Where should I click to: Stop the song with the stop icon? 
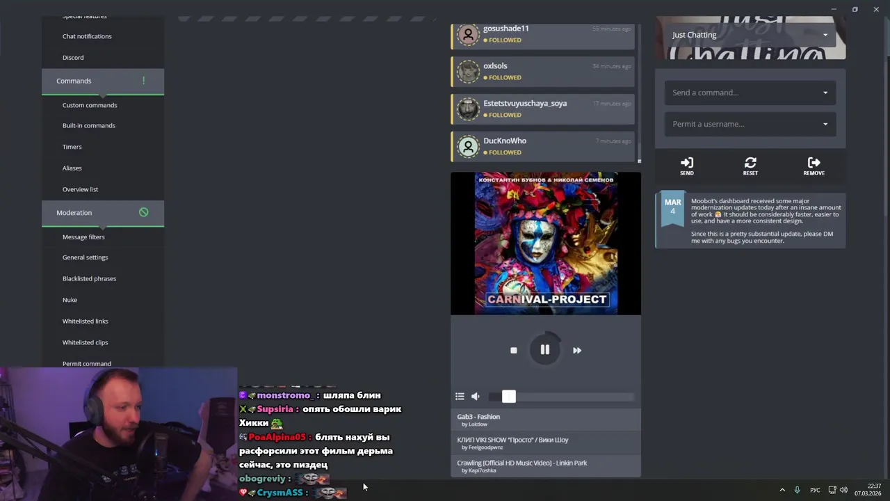[x=514, y=351]
